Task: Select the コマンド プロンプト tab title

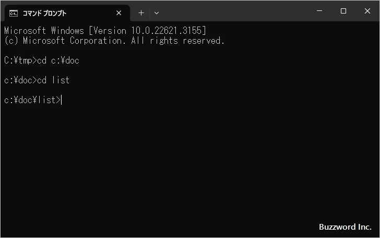Action: click(44, 12)
